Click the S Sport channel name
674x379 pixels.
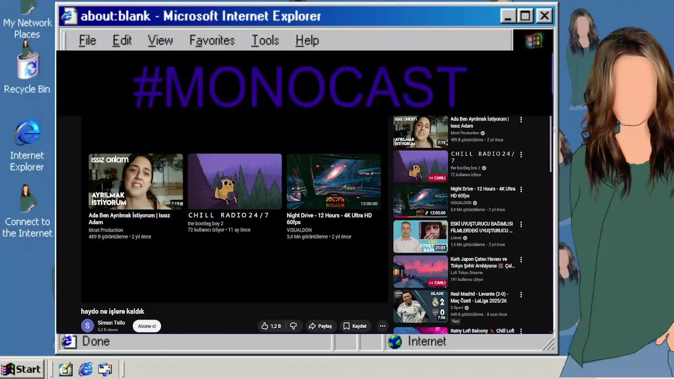click(x=457, y=308)
